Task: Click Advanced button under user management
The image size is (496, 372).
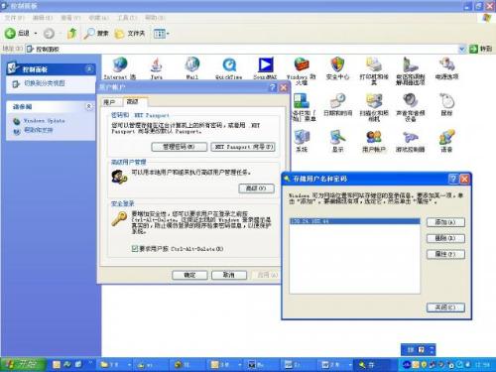Action: (x=256, y=188)
